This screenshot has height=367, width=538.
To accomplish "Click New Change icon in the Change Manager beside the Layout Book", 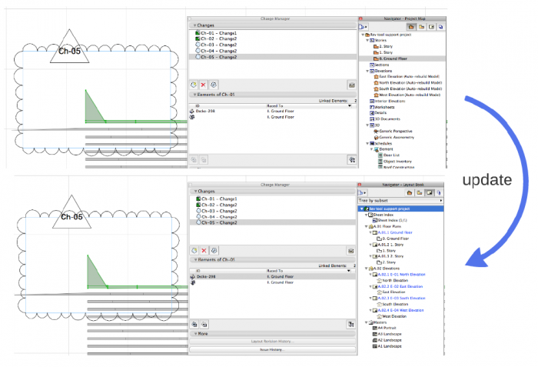I will [194, 251].
